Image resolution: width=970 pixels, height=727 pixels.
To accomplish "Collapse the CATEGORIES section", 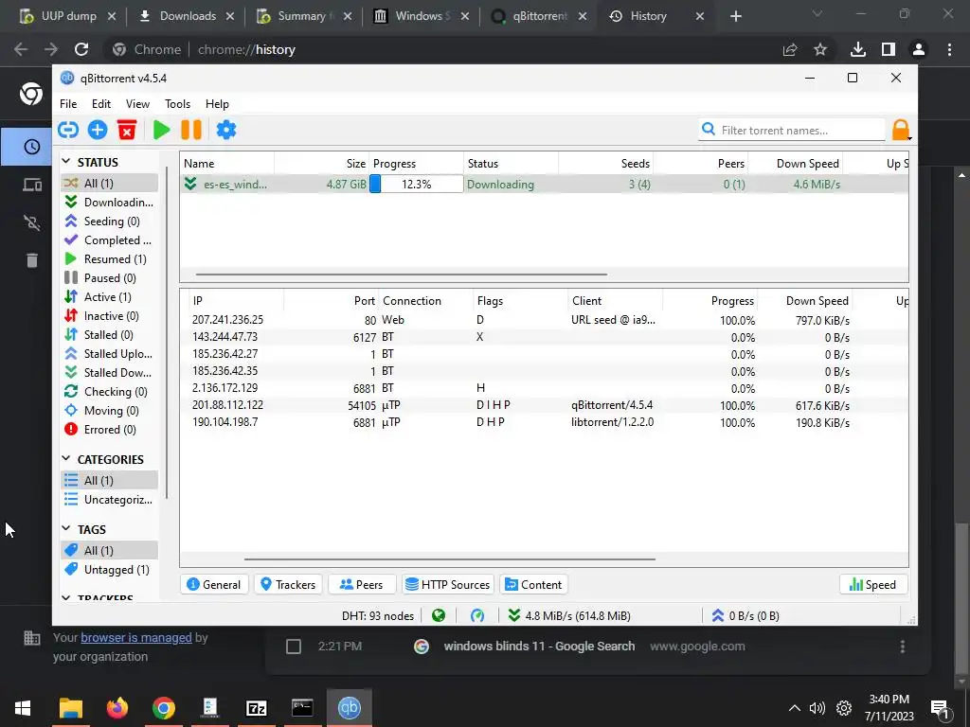I will [x=66, y=459].
